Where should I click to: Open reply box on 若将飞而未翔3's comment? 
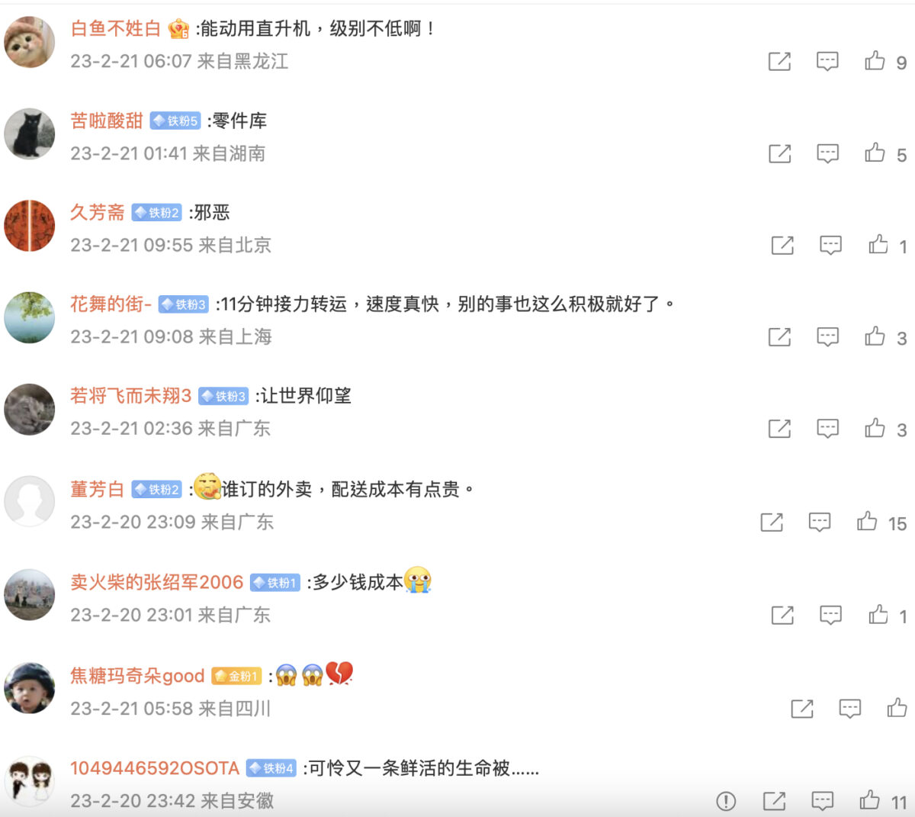(x=827, y=429)
